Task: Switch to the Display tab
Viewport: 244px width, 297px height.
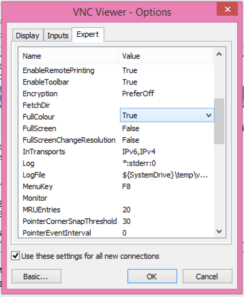Action: point(28,36)
